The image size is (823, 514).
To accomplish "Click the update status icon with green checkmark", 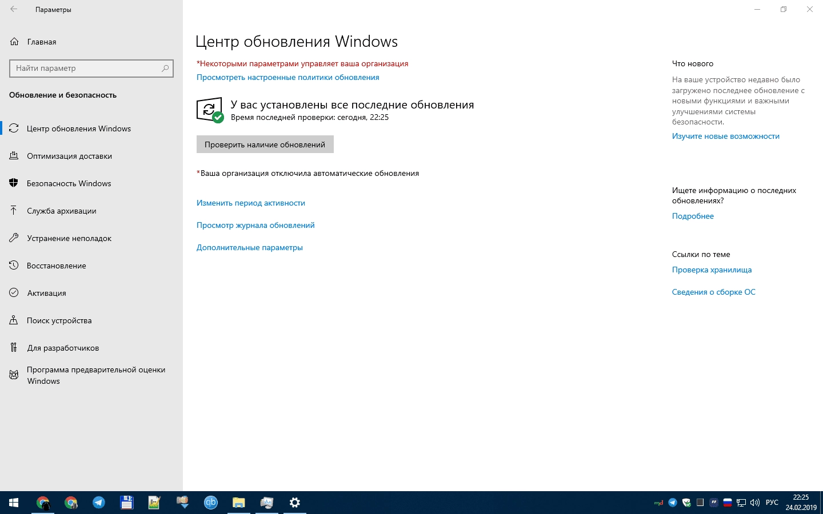I will 210,110.
